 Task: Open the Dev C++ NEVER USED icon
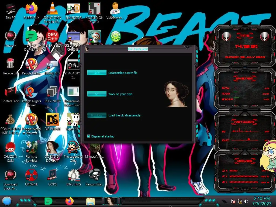click(x=53, y=39)
